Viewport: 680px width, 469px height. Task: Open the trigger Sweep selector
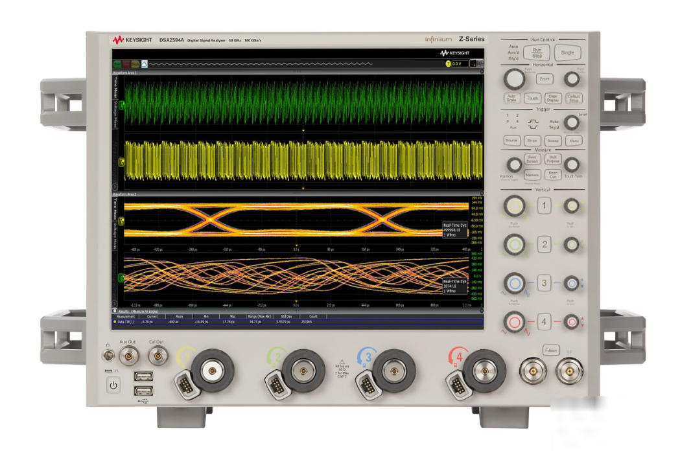tap(553, 141)
